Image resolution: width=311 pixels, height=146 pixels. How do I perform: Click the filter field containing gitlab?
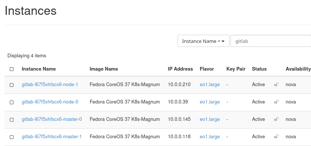[271, 41]
